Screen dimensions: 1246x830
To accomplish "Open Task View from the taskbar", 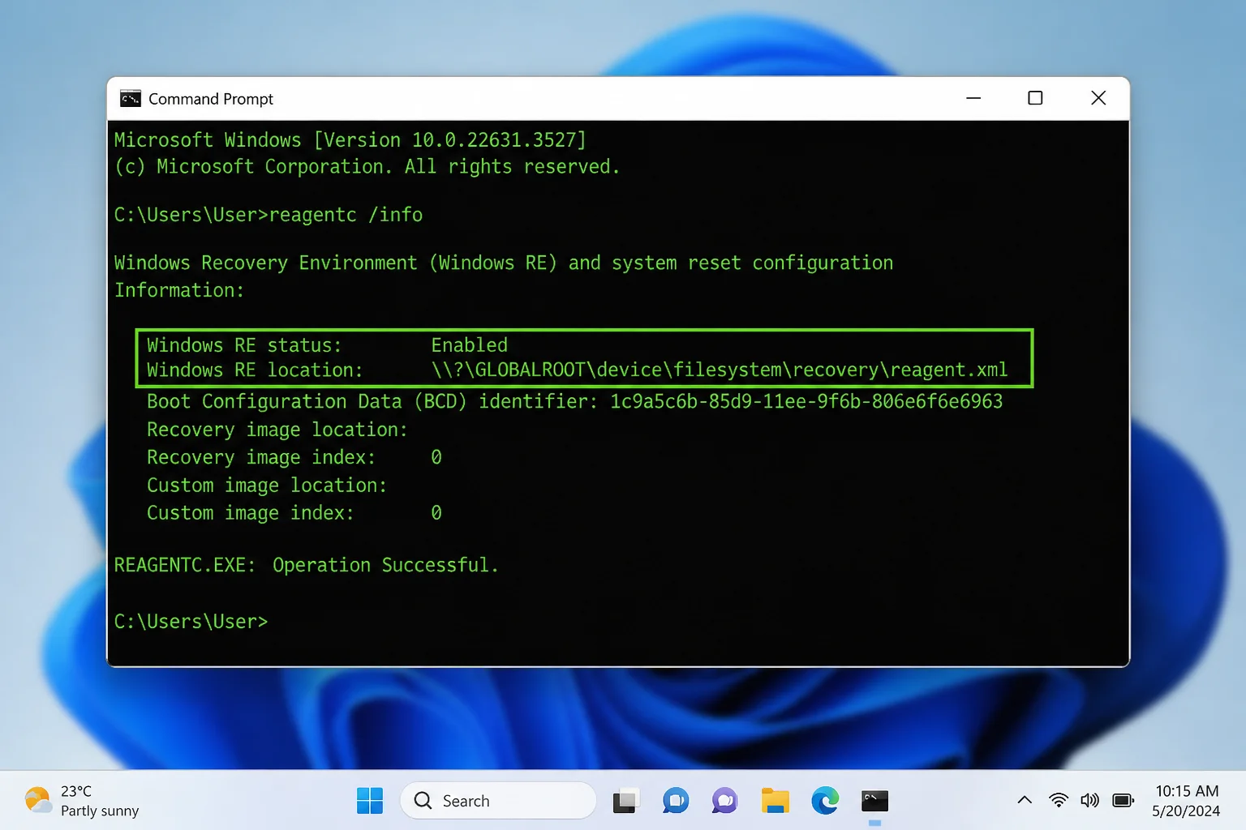I will coord(625,801).
